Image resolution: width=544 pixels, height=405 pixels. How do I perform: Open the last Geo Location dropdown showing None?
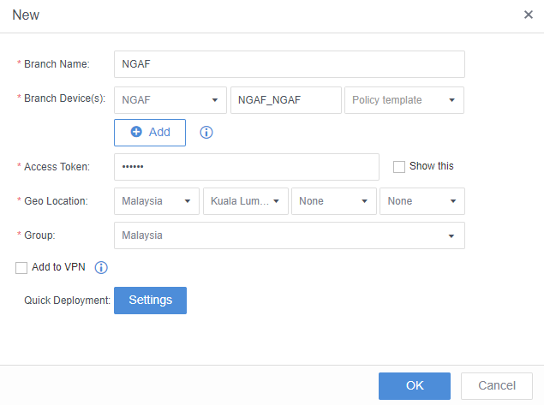421,201
